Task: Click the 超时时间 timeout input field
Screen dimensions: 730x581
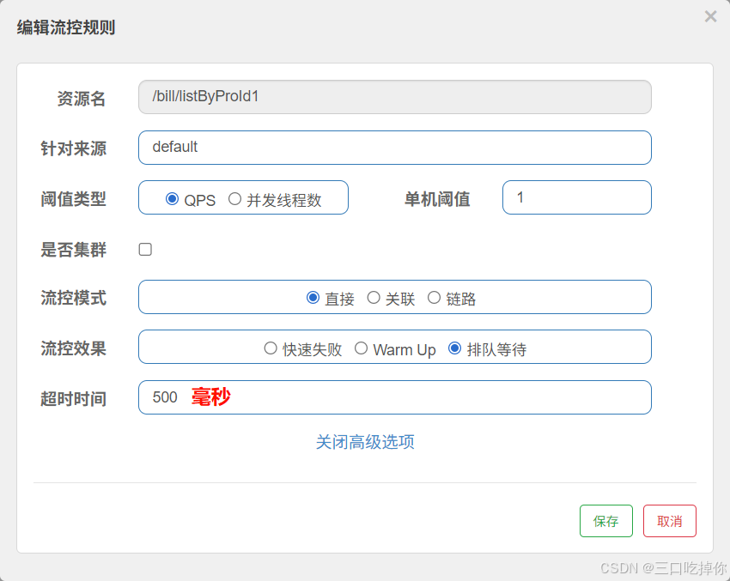Action: [394, 397]
